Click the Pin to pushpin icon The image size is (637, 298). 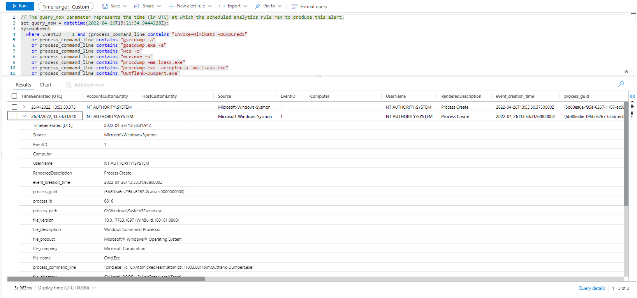(x=258, y=6)
